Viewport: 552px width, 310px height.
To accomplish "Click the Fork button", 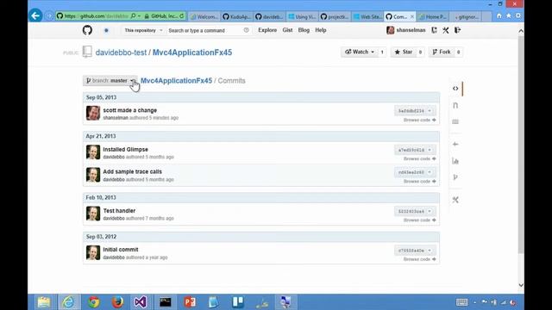I will pos(442,52).
